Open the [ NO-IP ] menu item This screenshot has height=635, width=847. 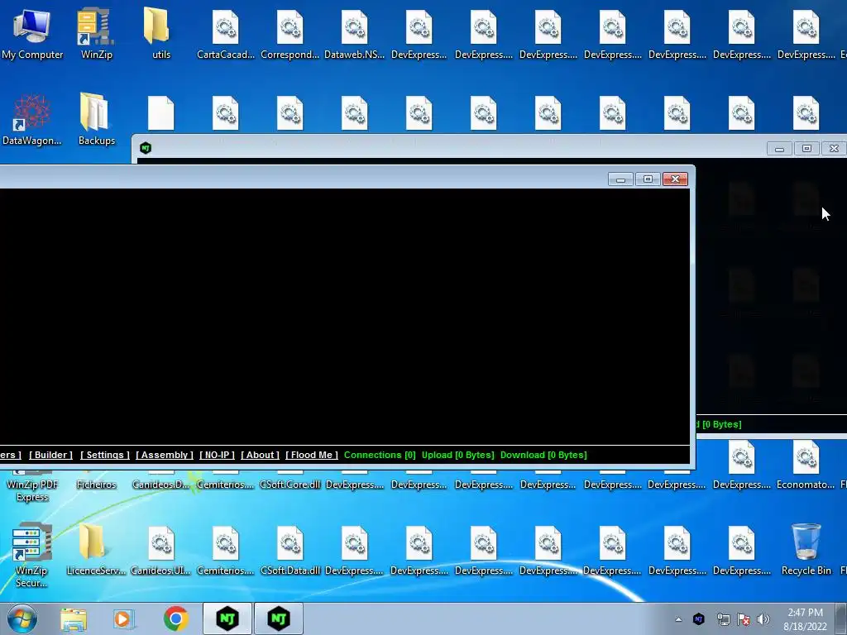[x=217, y=455]
